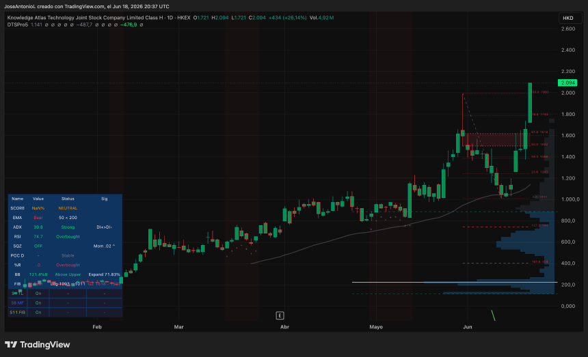The image size is (588, 357).
Task: Click the RSI Overbought status text
Action: (68, 236)
